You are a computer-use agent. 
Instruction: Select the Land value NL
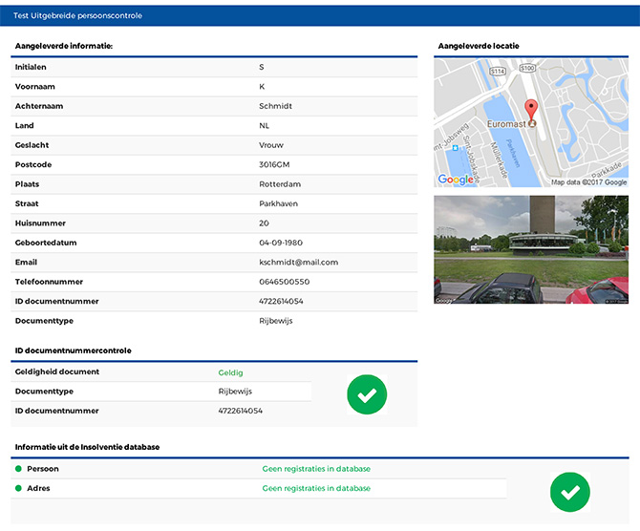tap(264, 126)
